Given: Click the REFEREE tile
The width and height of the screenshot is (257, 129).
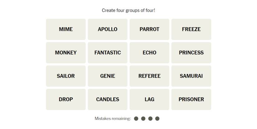Looking at the screenshot, I should [x=149, y=76].
